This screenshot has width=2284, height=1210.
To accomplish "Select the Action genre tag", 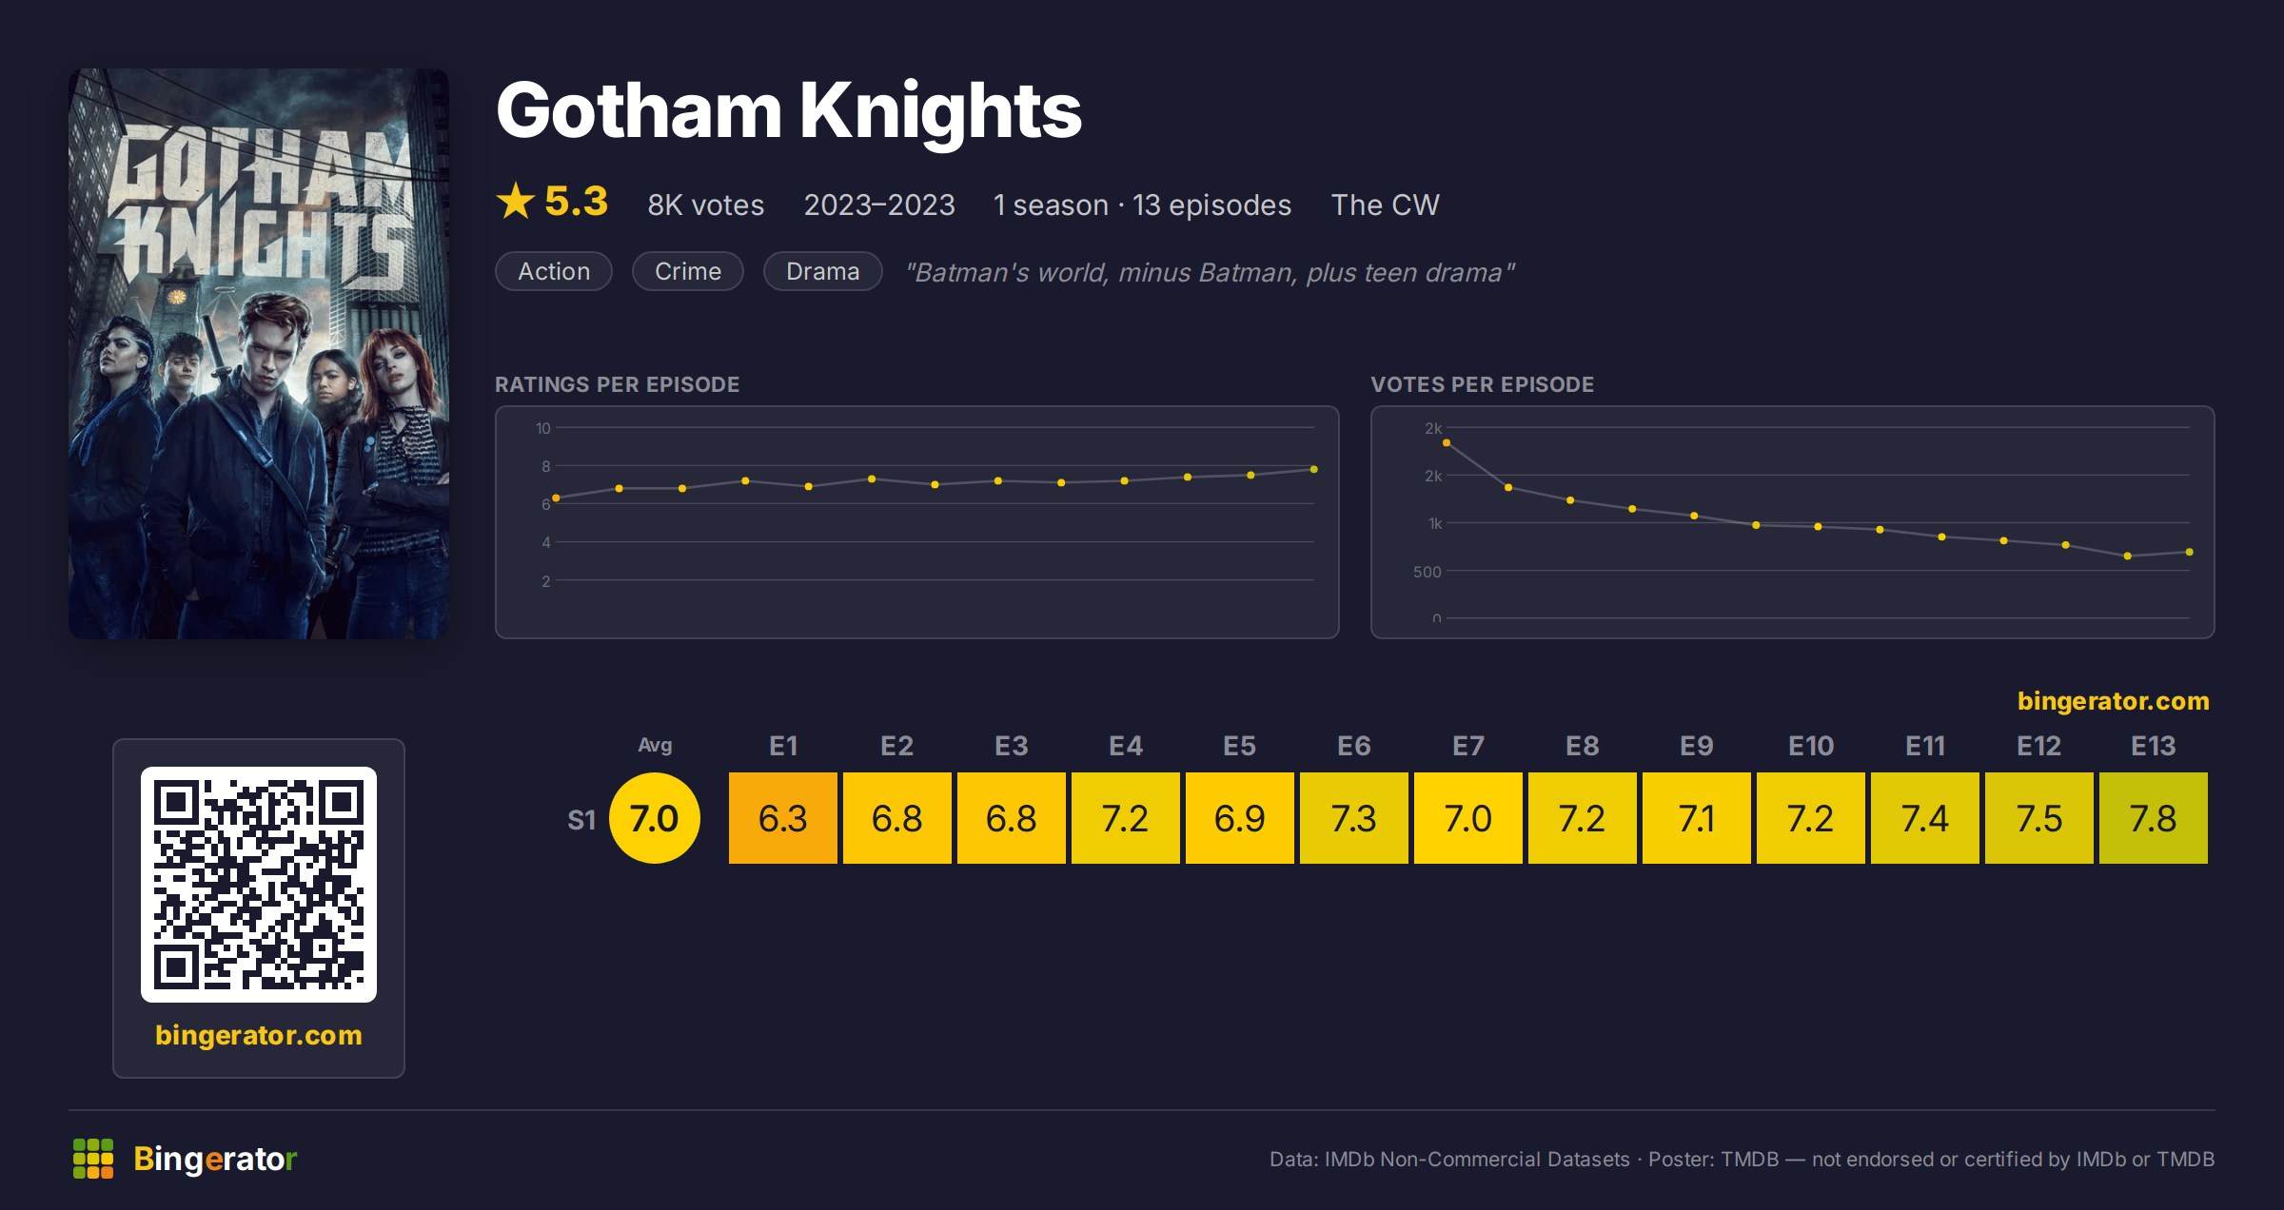I will tap(554, 271).
